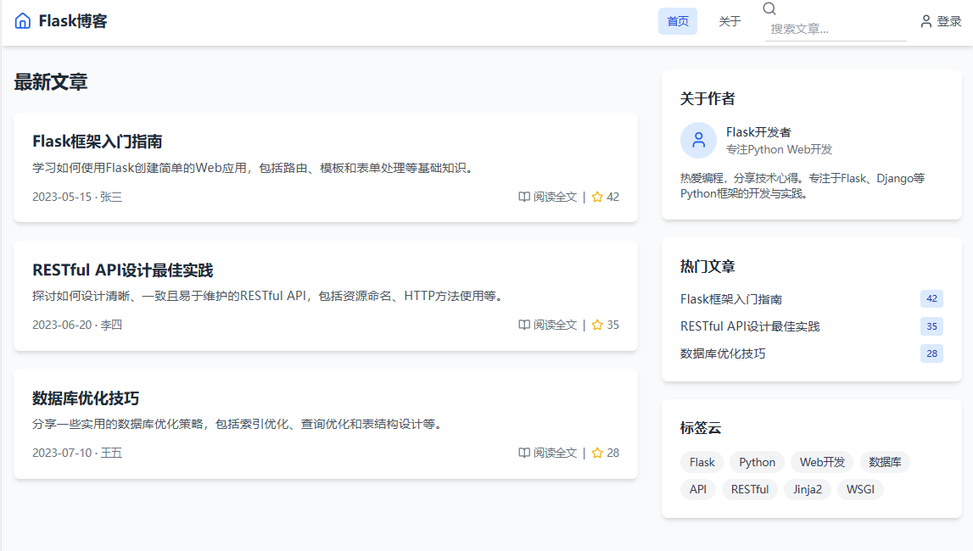Click the 28 badge in 热门文章
The image size is (973, 551).
[x=931, y=353]
